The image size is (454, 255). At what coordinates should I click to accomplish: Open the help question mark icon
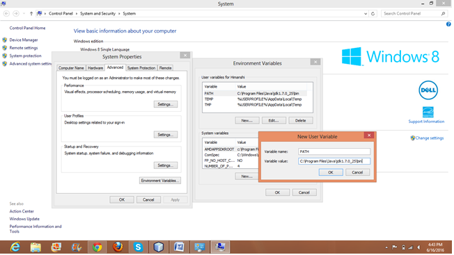(448, 24)
